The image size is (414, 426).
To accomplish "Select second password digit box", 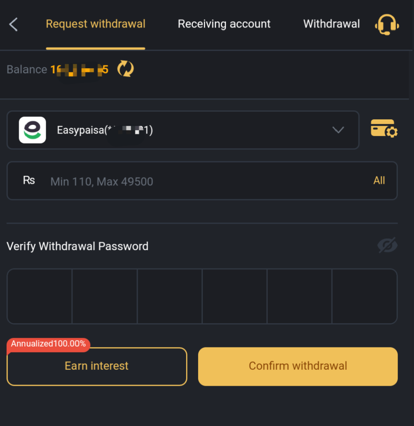I will (x=105, y=296).
